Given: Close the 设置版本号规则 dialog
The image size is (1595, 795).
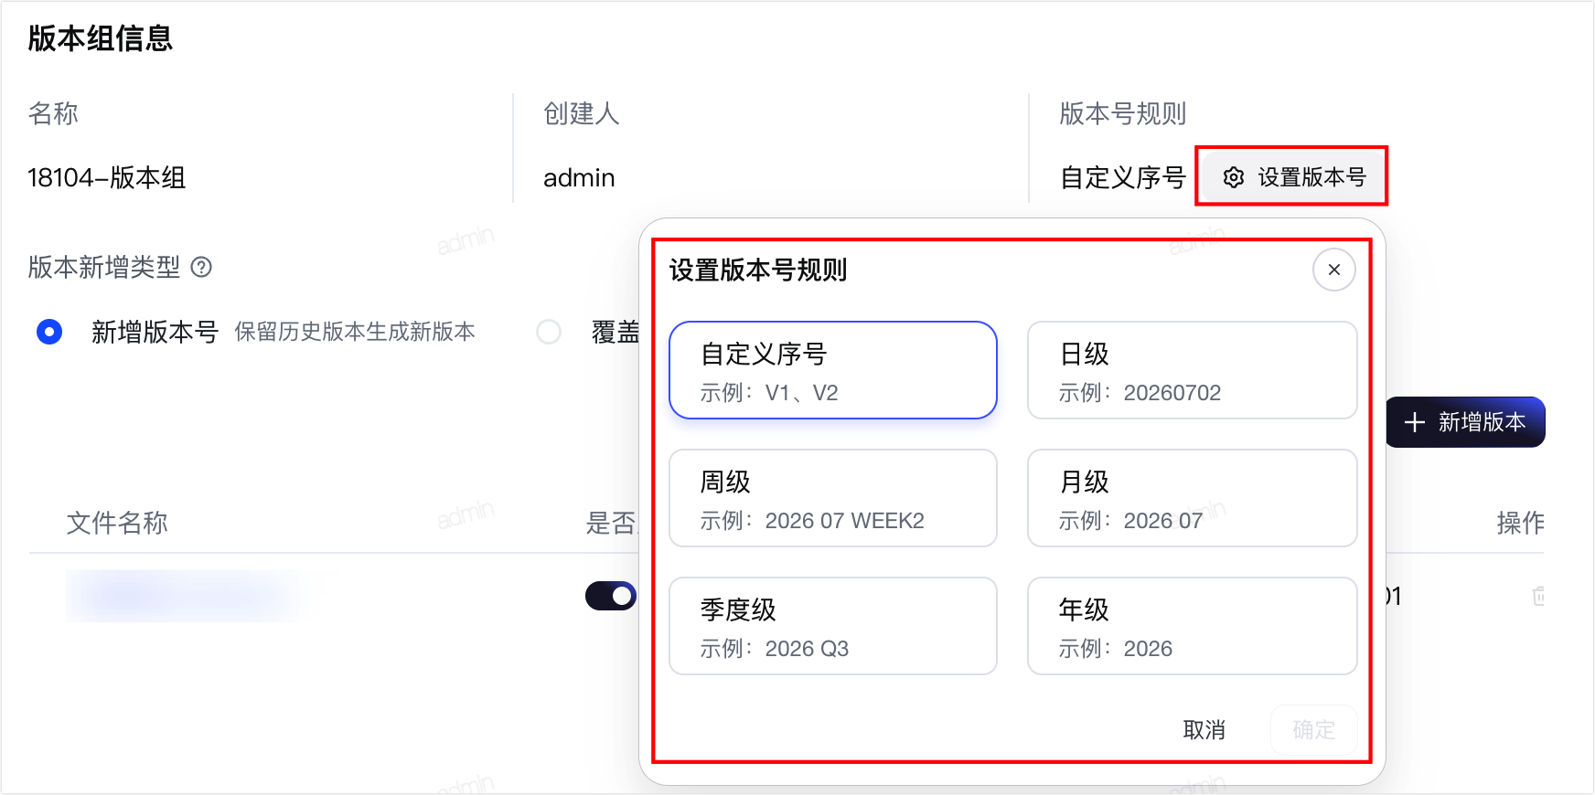Looking at the screenshot, I should point(1334,270).
